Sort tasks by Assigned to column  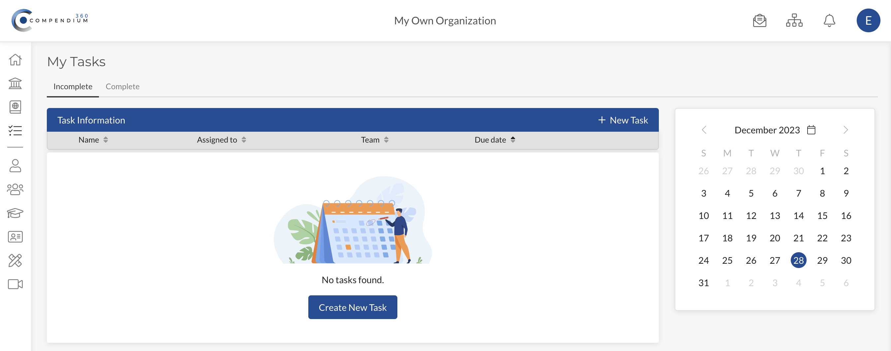coord(221,140)
